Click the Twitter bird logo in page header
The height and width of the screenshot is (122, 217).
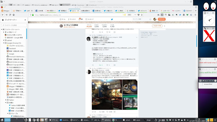(x=112, y=19)
